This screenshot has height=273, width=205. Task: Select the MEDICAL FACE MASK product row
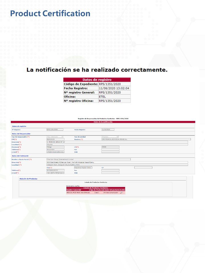point(96,193)
